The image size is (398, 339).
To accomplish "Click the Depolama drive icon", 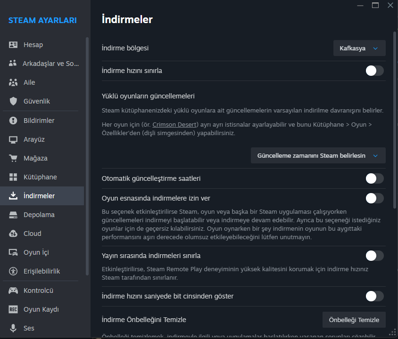I will (13, 215).
